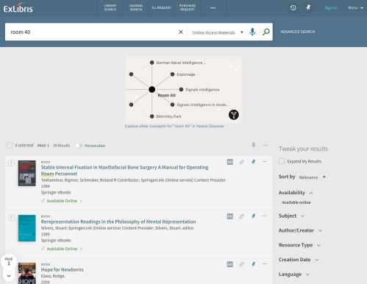The width and height of the screenshot is (367, 284).
Task: Copy permalink for Rerepresentation Readings result
Action: pos(241,216)
